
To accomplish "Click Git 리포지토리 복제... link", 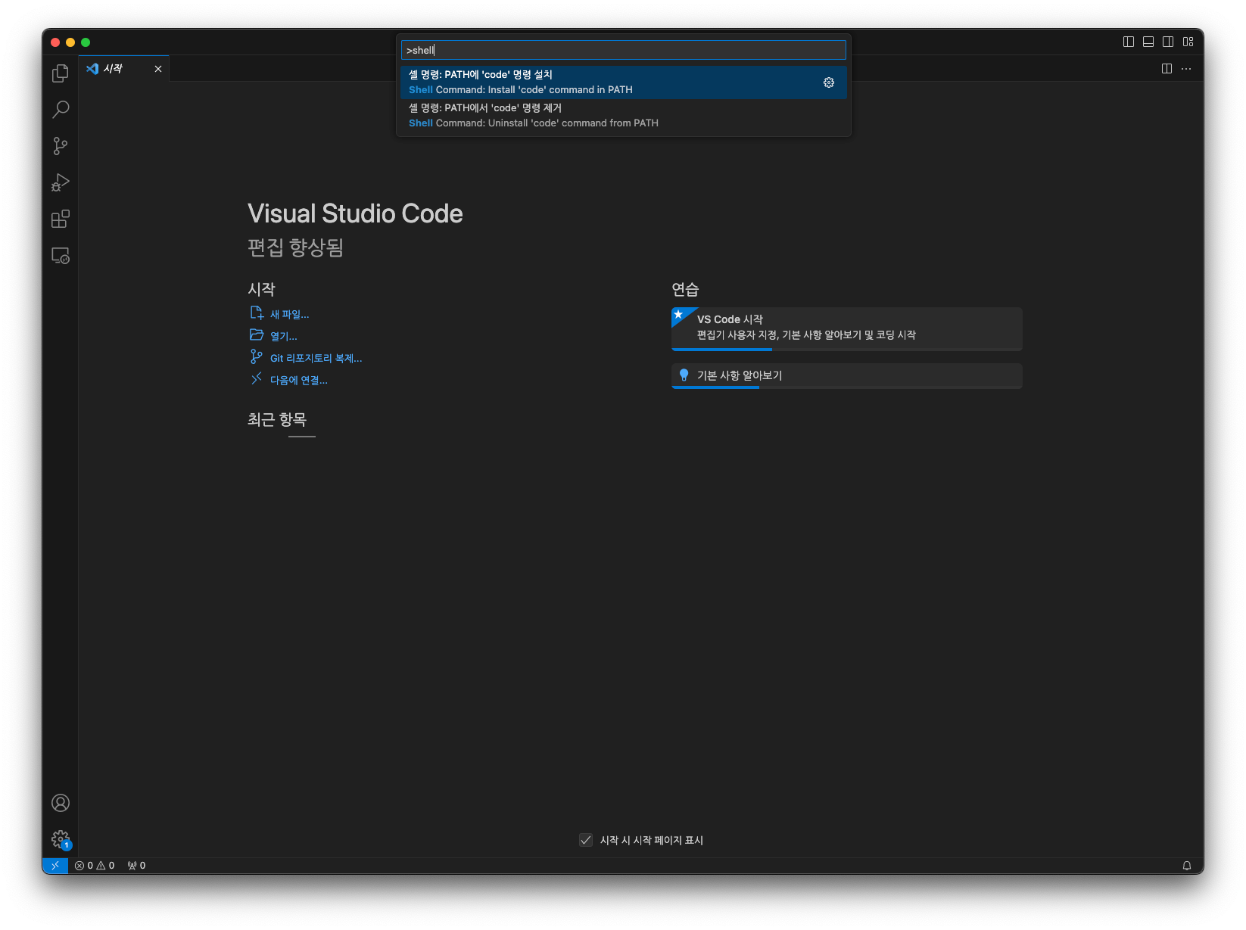I will pos(316,358).
